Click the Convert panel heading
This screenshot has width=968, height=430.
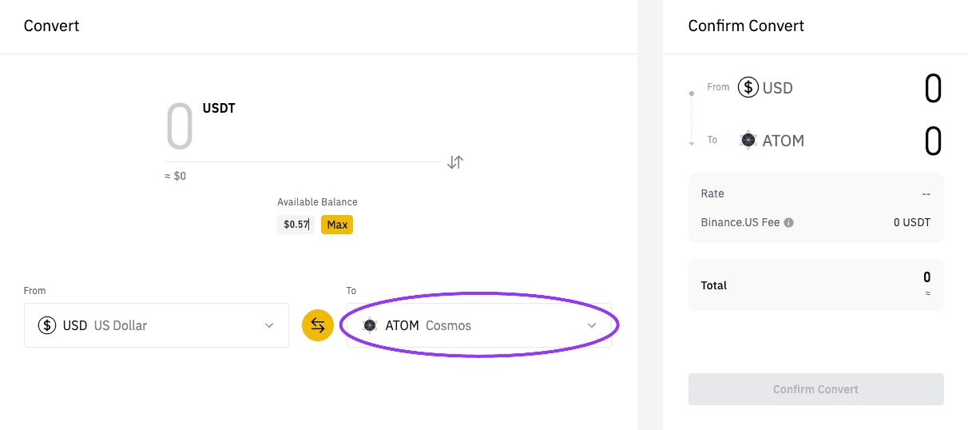point(52,26)
